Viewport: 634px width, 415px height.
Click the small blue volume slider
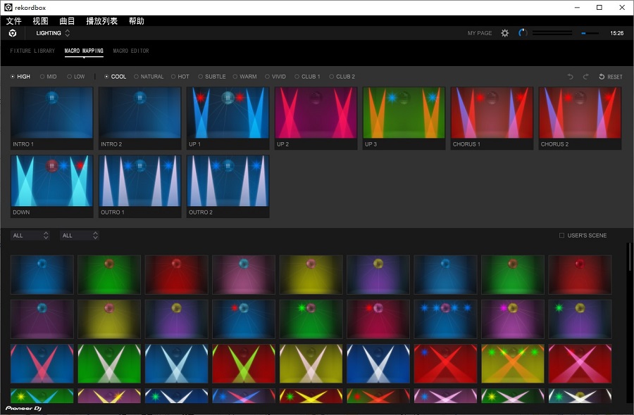coord(590,33)
